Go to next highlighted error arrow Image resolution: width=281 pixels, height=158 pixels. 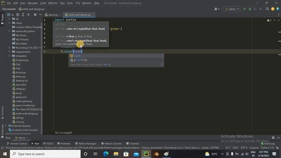coord(278,20)
